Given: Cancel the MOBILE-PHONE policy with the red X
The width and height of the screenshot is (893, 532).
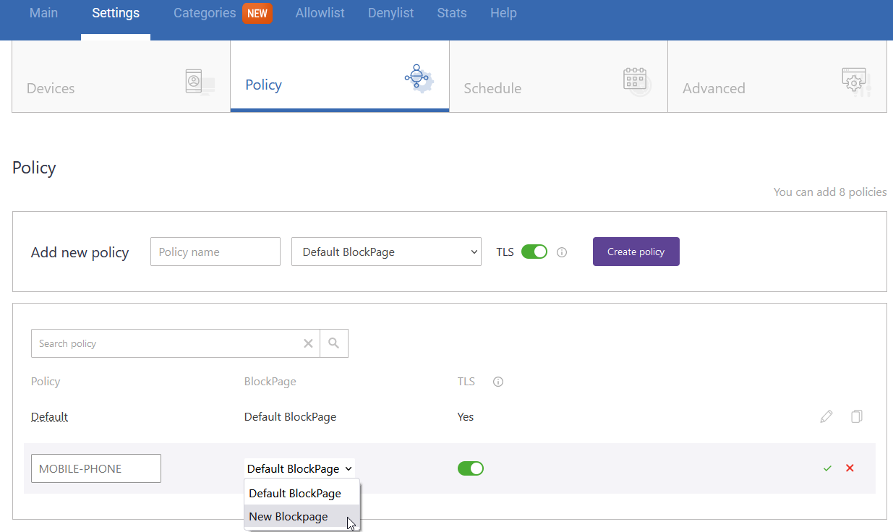Looking at the screenshot, I should coord(850,468).
